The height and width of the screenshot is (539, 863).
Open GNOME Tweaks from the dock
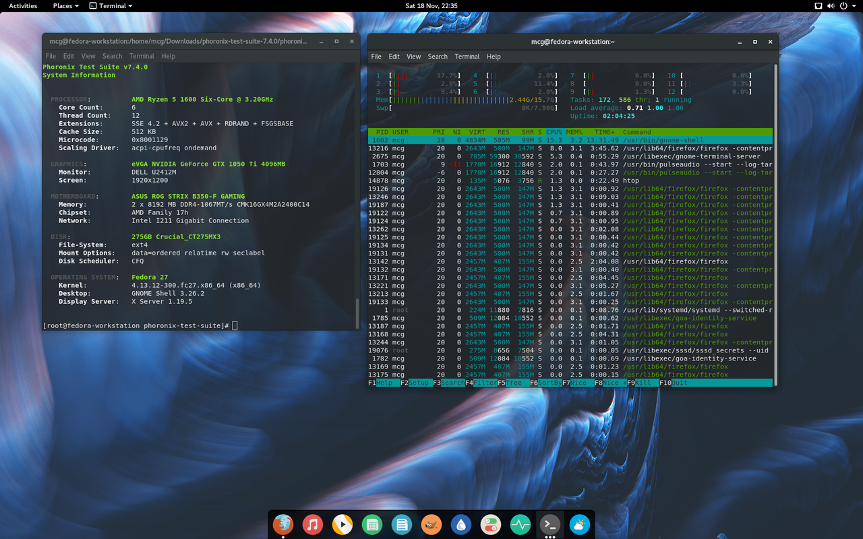[x=490, y=525]
